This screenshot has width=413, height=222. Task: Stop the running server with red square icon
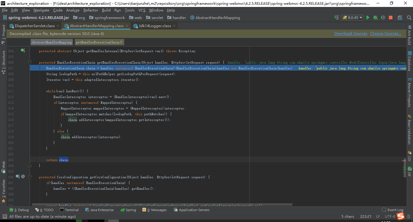[x=390, y=17]
